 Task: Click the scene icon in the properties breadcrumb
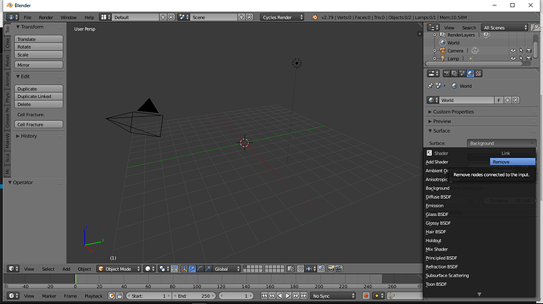pyautogui.click(x=439, y=86)
